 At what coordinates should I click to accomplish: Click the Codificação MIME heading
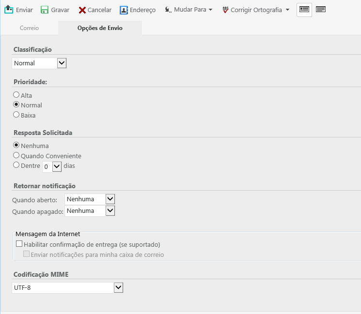tap(41, 274)
